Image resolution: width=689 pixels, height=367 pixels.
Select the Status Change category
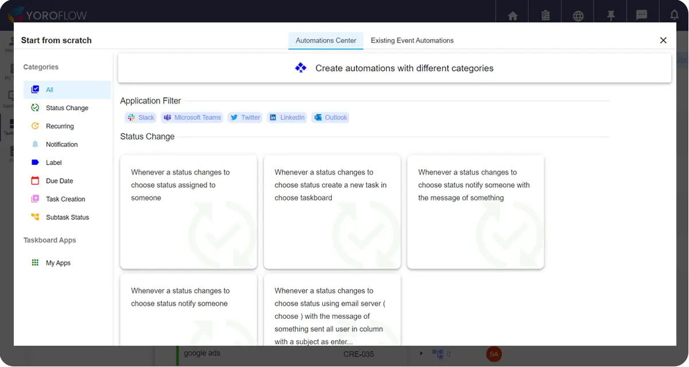pyautogui.click(x=67, y=107)
